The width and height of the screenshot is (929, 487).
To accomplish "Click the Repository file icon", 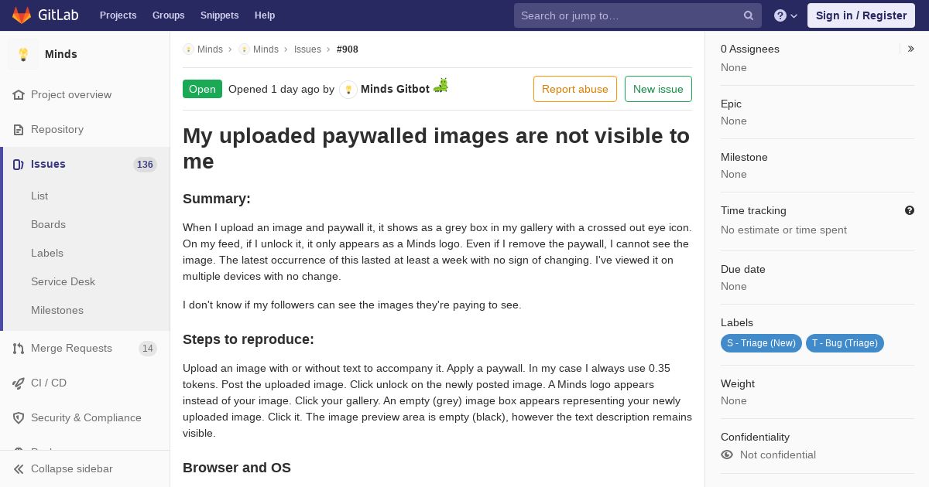I will tap(19, 130).
